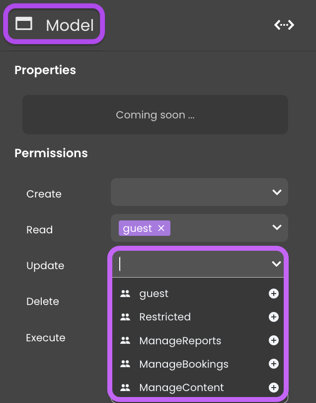Click the Model window icon
The height and width of the screenshot is (403, 316).
coord(24,24)
